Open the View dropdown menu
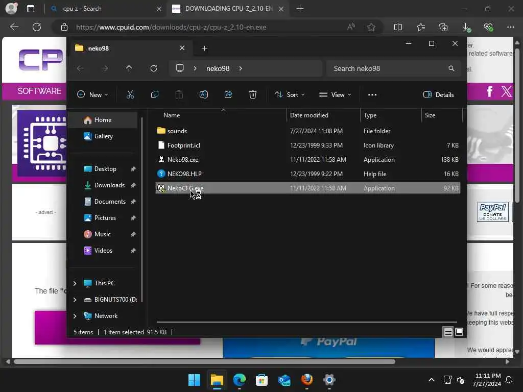The height and width of the screenshot is (392, 523). (335, 94)
